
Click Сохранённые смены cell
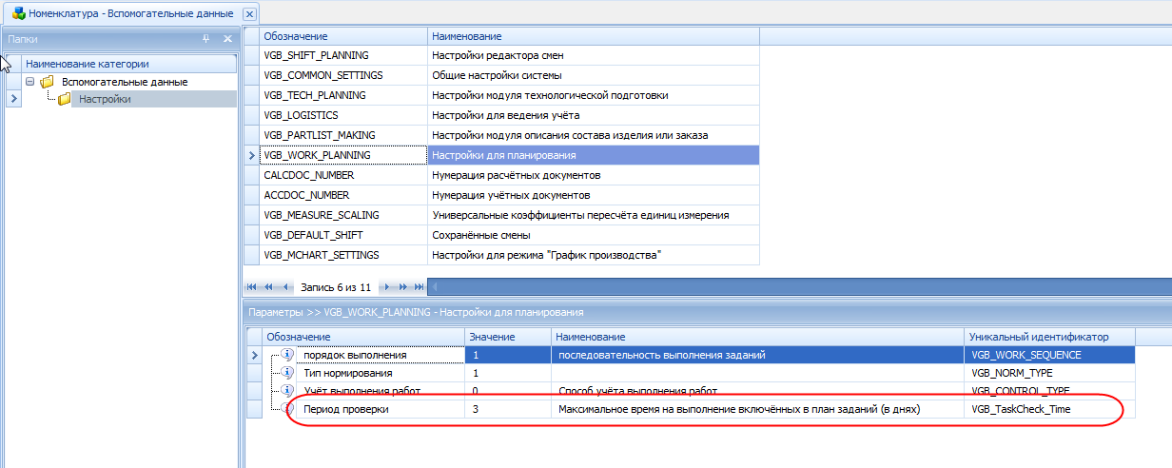click(x=594, y=235)
